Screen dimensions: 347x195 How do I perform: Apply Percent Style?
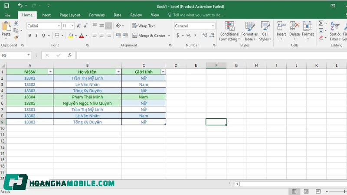188,36
